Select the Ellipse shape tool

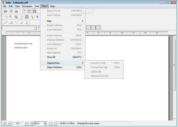[21, 23]
